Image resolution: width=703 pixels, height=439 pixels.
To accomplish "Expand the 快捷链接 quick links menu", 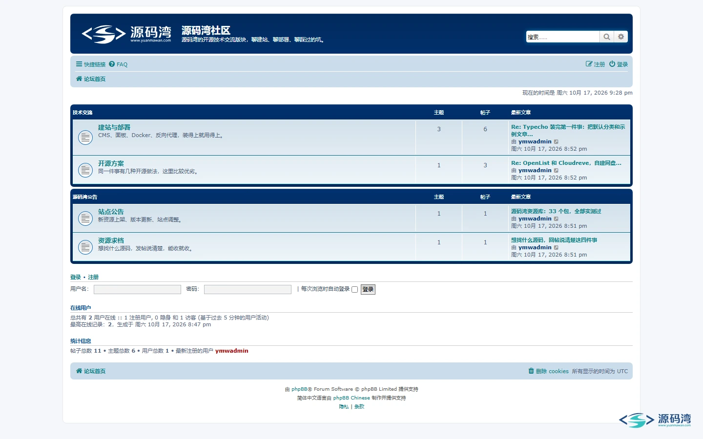I will [x=91, y=64].
